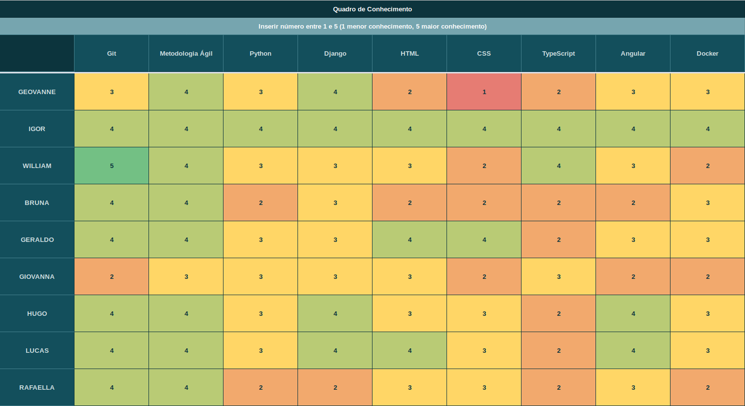Select Giovanna's Docker cell

(x=708, y=276)
